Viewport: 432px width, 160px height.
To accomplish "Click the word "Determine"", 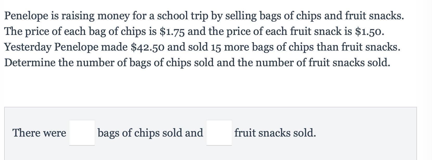I will tap(30, 63).
